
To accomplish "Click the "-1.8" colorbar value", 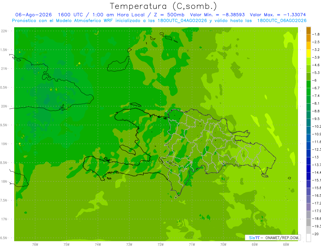I will point(316,34).
